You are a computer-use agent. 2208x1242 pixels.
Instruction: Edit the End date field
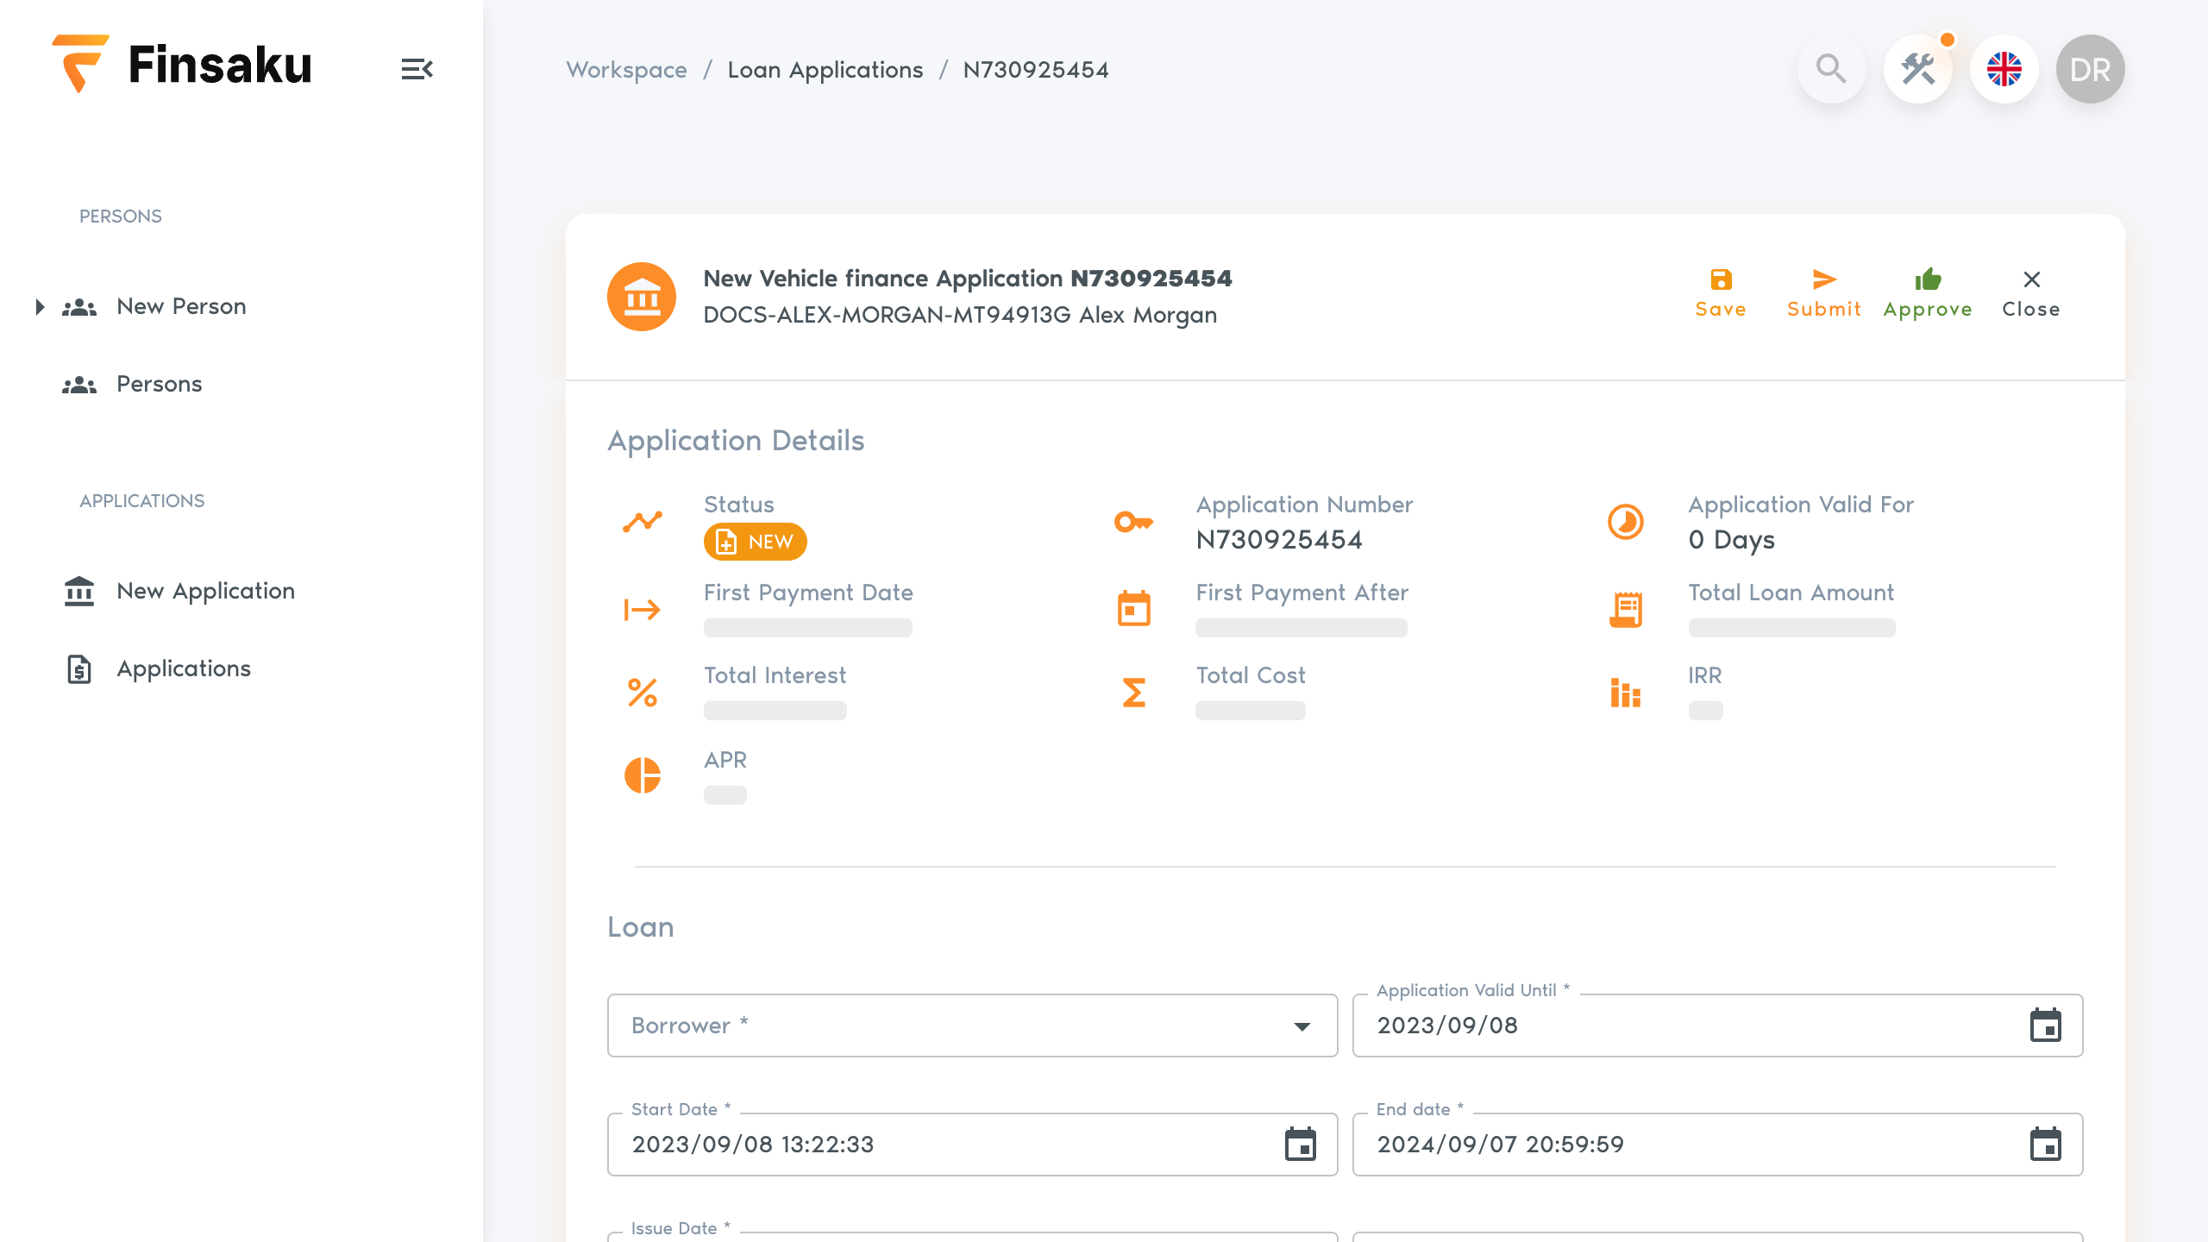tap(1717, 1145)
